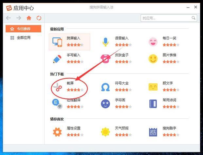The image size is (203, 155).
Task: Open the 截屏 scissors icon
Action: [x=57, y=87]
